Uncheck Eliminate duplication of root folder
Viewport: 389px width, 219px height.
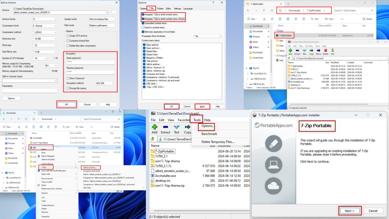(143, 32)
